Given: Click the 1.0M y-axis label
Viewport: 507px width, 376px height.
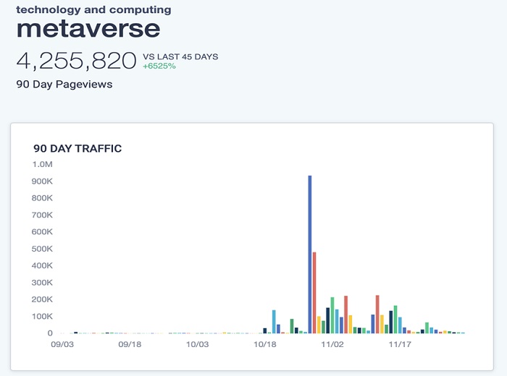Looking at the screenshot, I should click(x=42, y=164).
